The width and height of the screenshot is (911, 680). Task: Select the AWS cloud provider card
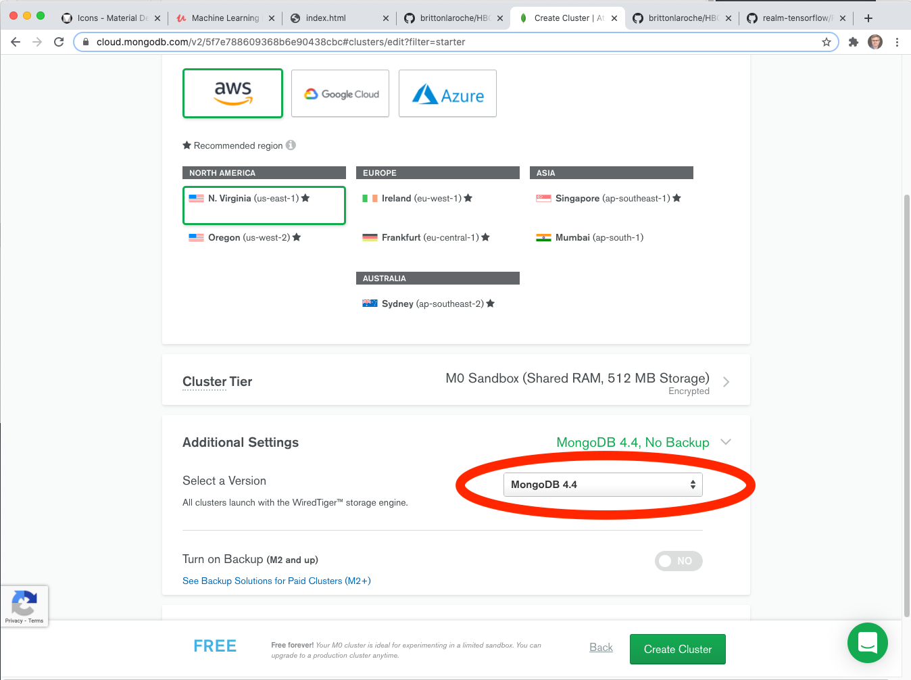pos(232,93)
